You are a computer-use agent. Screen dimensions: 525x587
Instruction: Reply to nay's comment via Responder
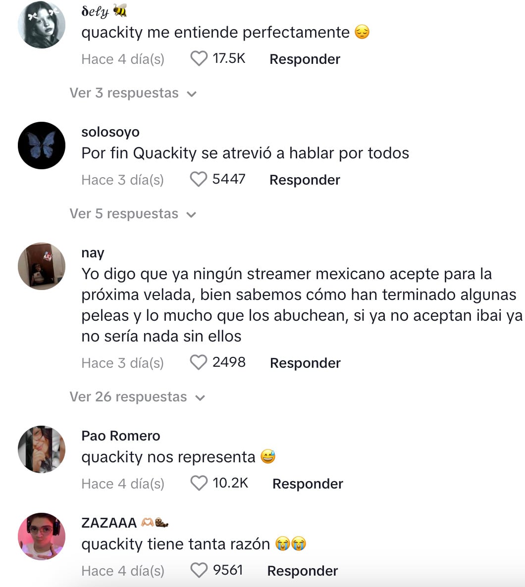[306, 363]
